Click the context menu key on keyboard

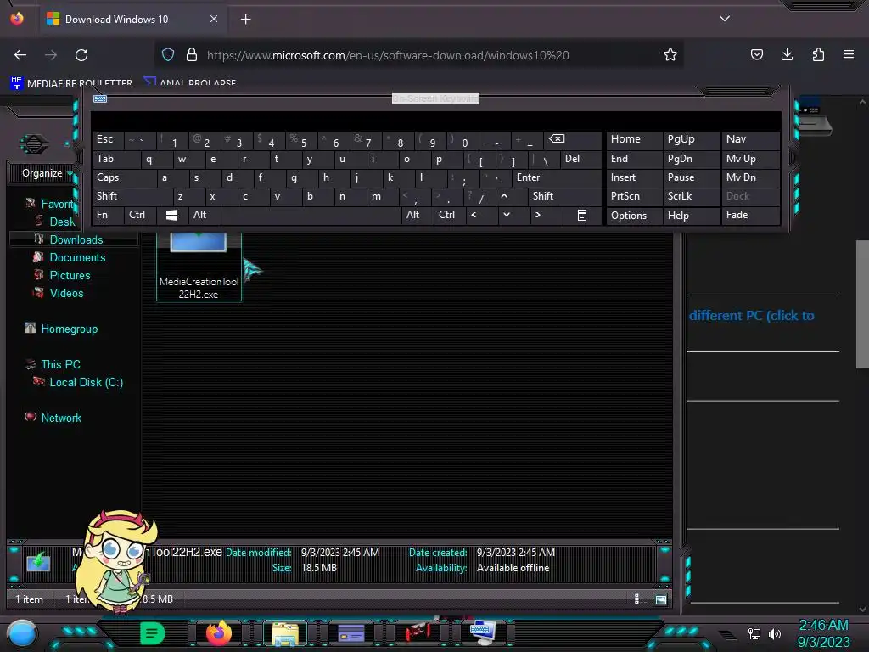pyautogui.click(x=582, y=215)
